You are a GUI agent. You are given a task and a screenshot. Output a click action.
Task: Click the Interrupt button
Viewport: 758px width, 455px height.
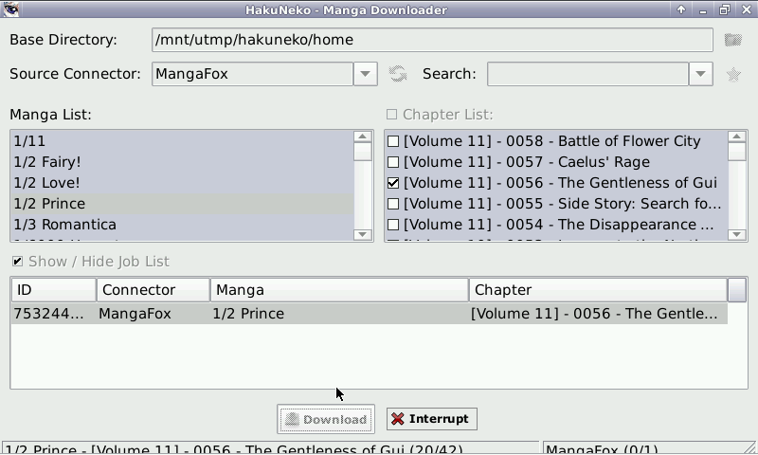[432, 419]
